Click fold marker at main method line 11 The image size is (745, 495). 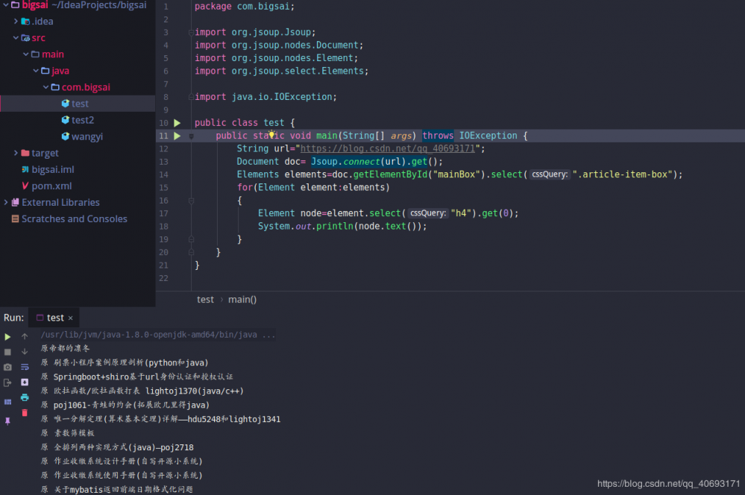pos(191,136)
